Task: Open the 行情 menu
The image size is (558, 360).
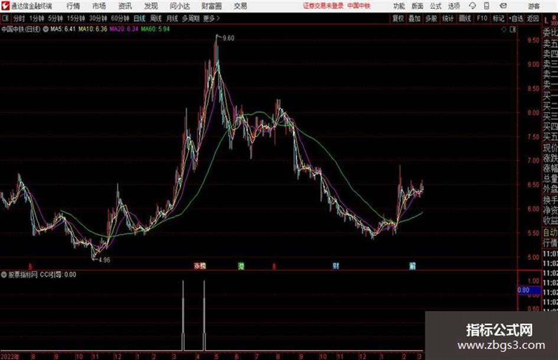Action: coord(73,6)
